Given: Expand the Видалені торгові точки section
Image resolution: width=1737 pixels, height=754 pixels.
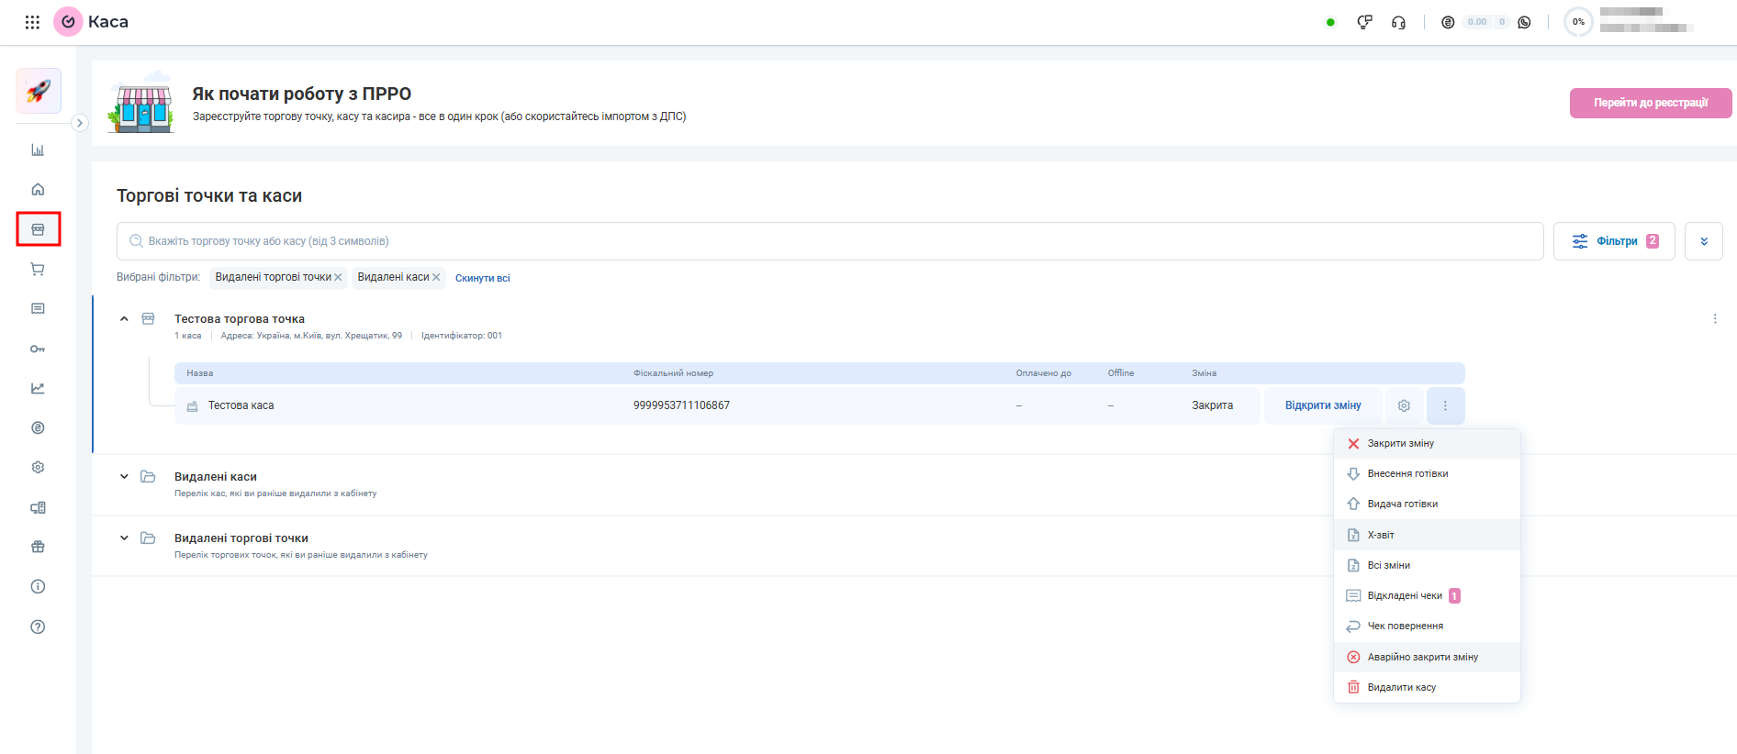Looking at the screenshot, I should pos(124,538).
